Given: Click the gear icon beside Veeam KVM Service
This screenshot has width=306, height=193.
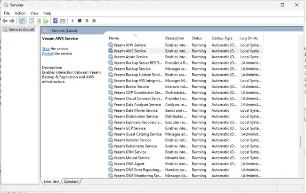Looking at the screenshot, I should [111, 152].
